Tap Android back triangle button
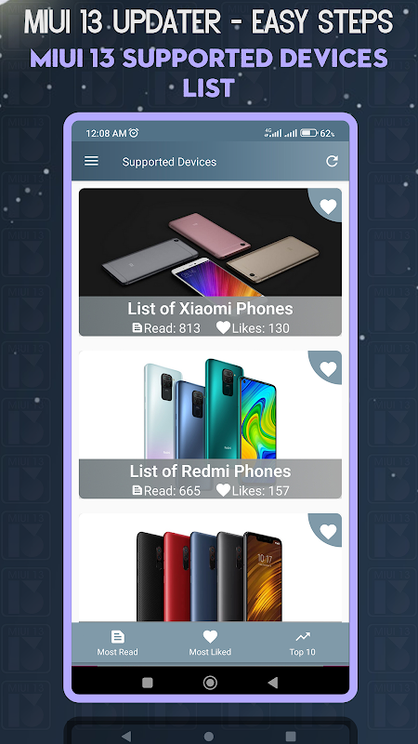 [272, 683]
